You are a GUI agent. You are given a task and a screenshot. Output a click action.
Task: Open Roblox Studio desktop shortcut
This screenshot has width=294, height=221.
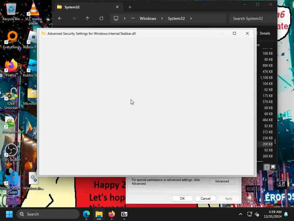(x=30, y=68)
